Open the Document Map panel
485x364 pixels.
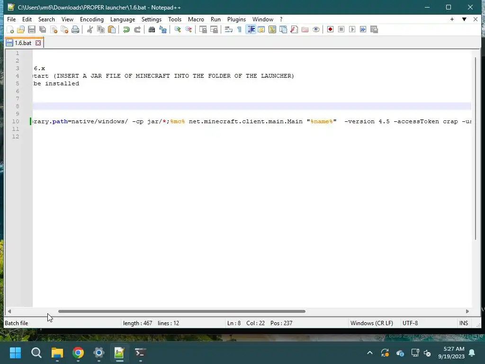(272, 29)
